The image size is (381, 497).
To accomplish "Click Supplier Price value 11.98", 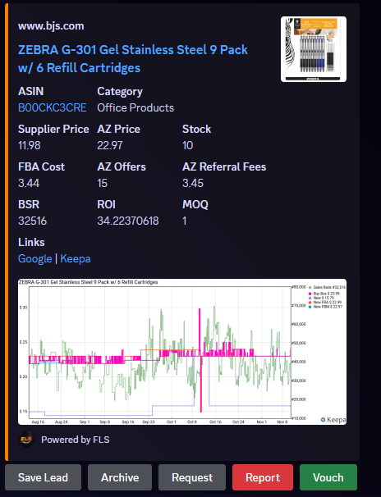I will (x=30, y=145).
